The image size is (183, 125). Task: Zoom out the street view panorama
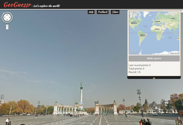click(7, 28)
